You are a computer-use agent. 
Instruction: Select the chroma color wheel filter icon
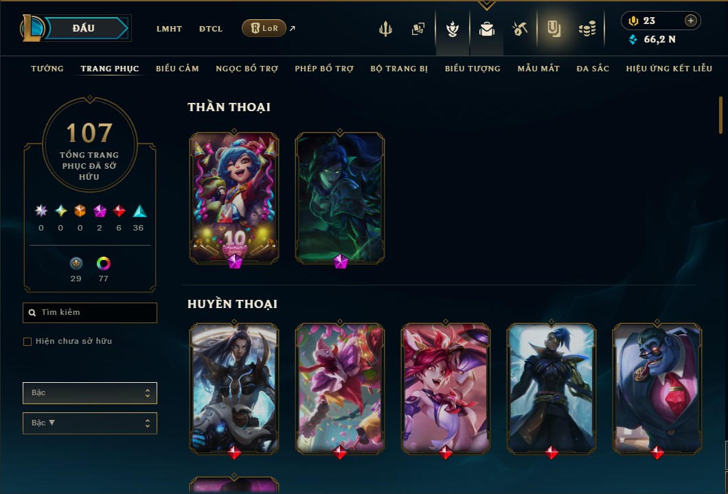pos(104,263)
